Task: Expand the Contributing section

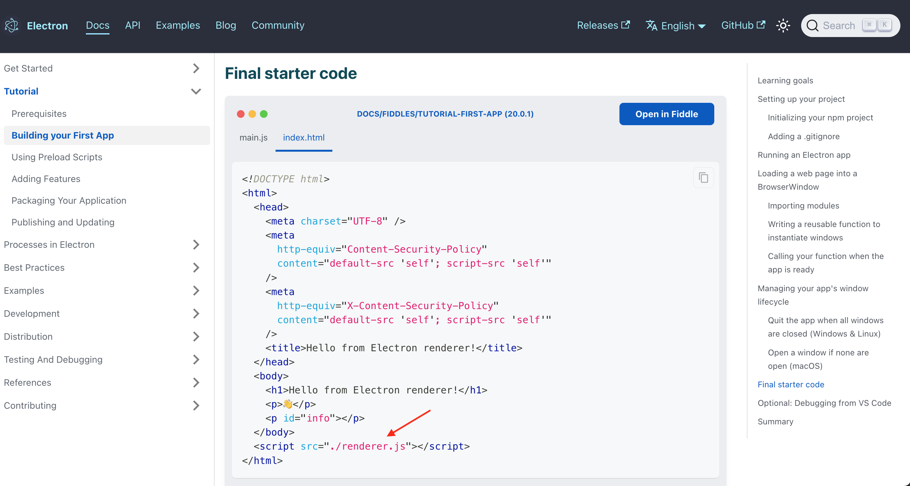Action: point(196,406)
